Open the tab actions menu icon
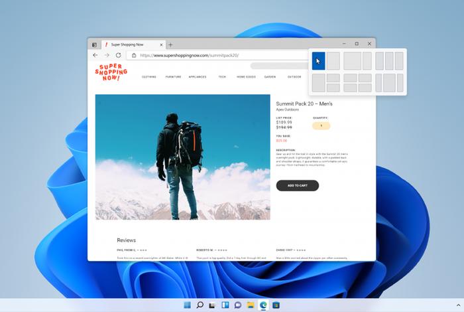The image size is (464, 312). coord(94,44)
